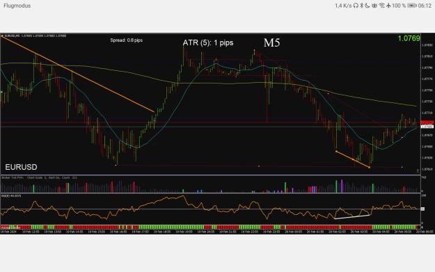Tap the Bluetooth icon in status bar

(x=362, y=6)
